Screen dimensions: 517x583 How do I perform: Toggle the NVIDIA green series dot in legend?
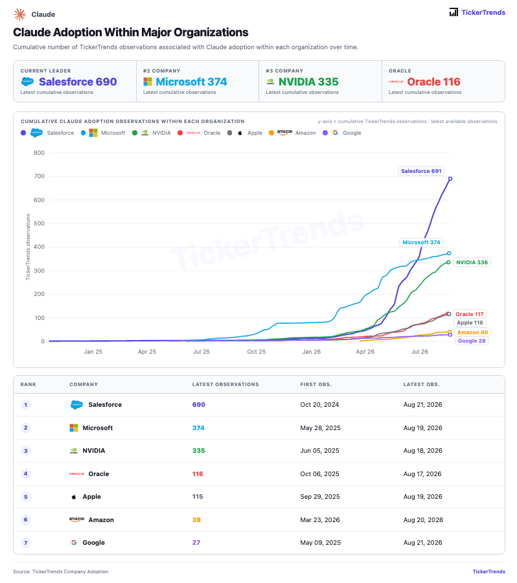click(135, 133)
